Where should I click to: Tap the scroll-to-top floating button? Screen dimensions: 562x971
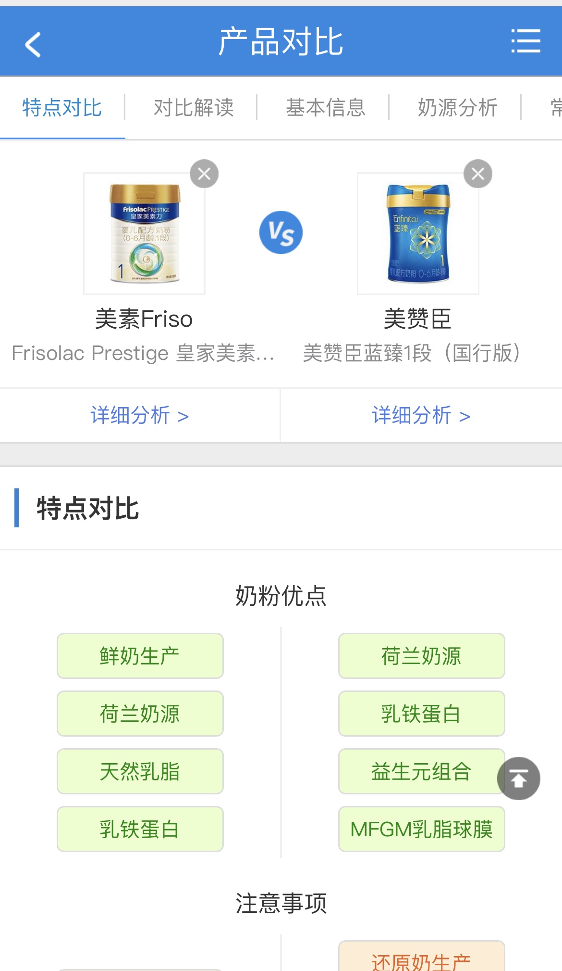(518, 778)
